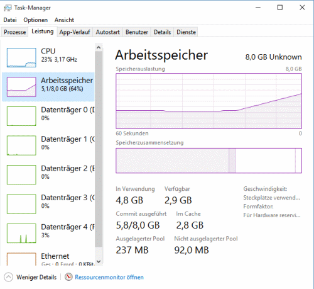
Task: Open the Datei menu
Action: [10, 20]
